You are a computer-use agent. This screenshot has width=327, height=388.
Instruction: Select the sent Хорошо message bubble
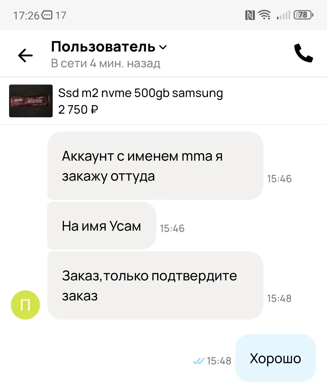coord(276,358)
